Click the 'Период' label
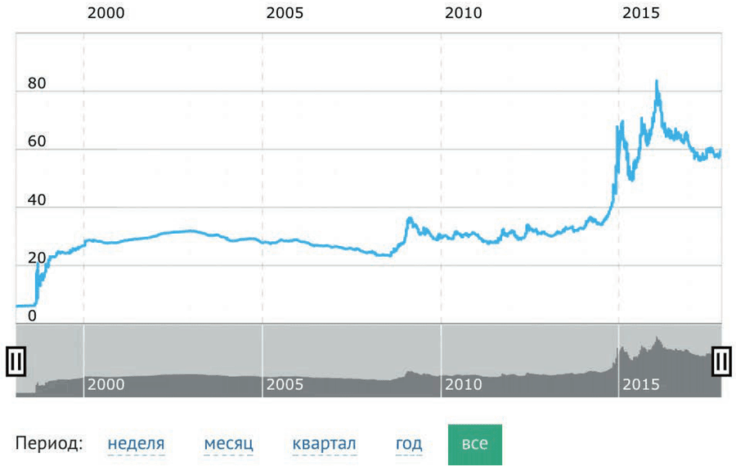This screenshot has height=466, width=736. 48,443
